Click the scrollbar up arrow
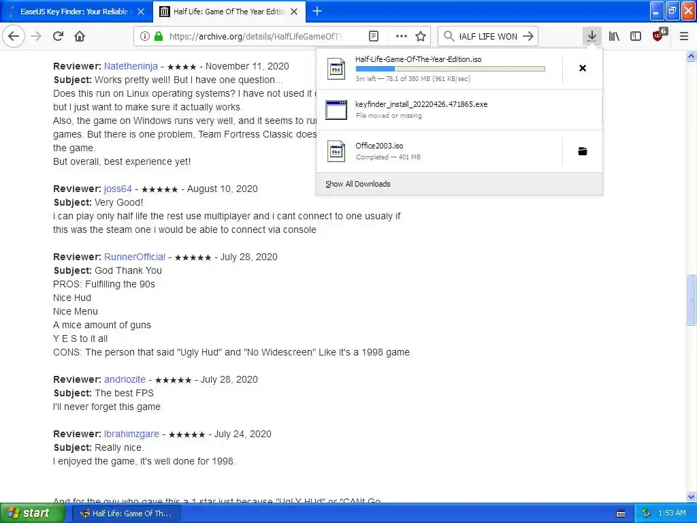This screenshot has width=697, height=523. [x=691, y=56]
